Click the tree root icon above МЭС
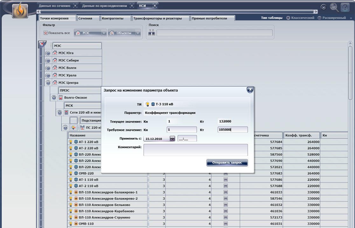The image size is (355, 228). click(42, 45)
